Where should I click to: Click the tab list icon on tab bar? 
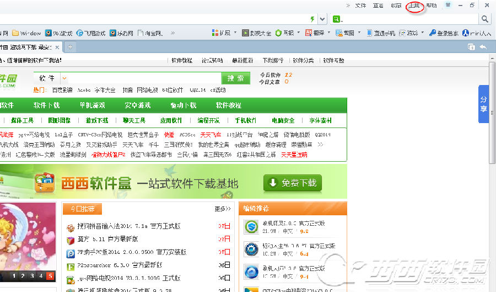pyautogui.click(x=471, y=47)
